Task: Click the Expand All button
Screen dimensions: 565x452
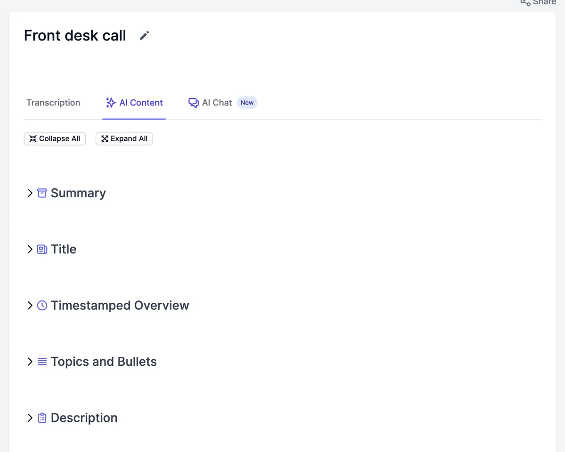Action: pyautogui.click(x=124, y=138)
